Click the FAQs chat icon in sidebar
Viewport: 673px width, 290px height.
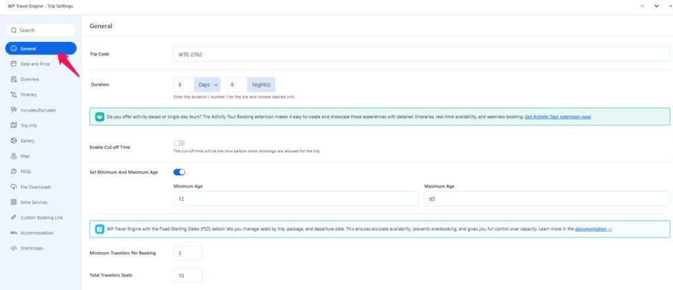pyautogui.click(x=14, y=171)
